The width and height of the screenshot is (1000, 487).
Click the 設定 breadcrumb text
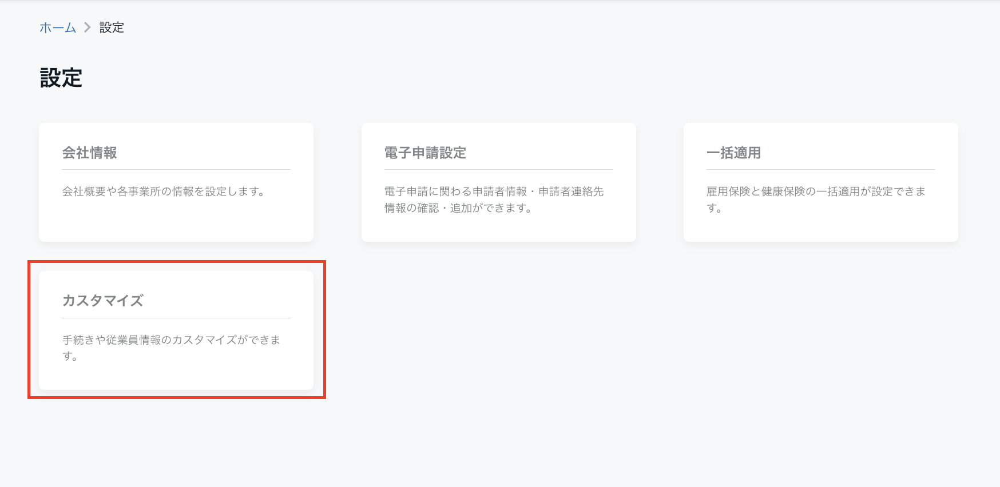pos(112,27)
